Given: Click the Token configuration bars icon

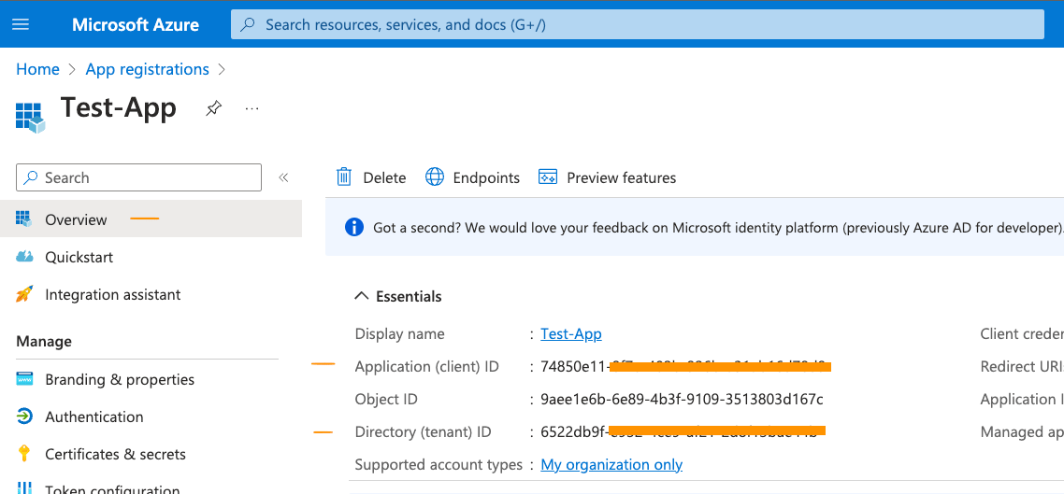Looking at the screenshot, I should 24,487.
